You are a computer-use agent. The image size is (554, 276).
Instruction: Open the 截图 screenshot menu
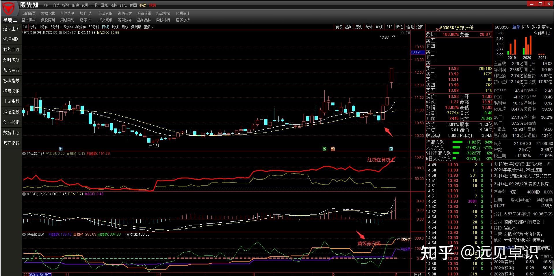click(x=133, y=5)
